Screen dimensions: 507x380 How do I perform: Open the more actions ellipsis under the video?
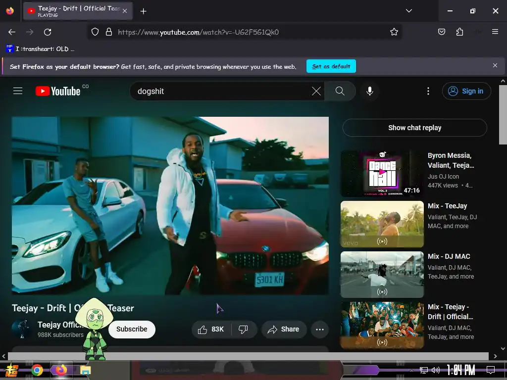[320, 329]
